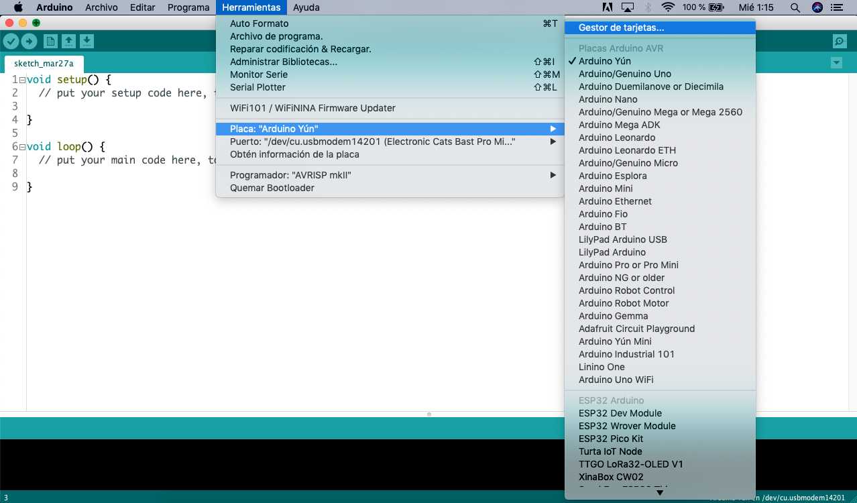Select Arduino Uno WiFi board
857x503 pixels.
(x=660, y=380)
